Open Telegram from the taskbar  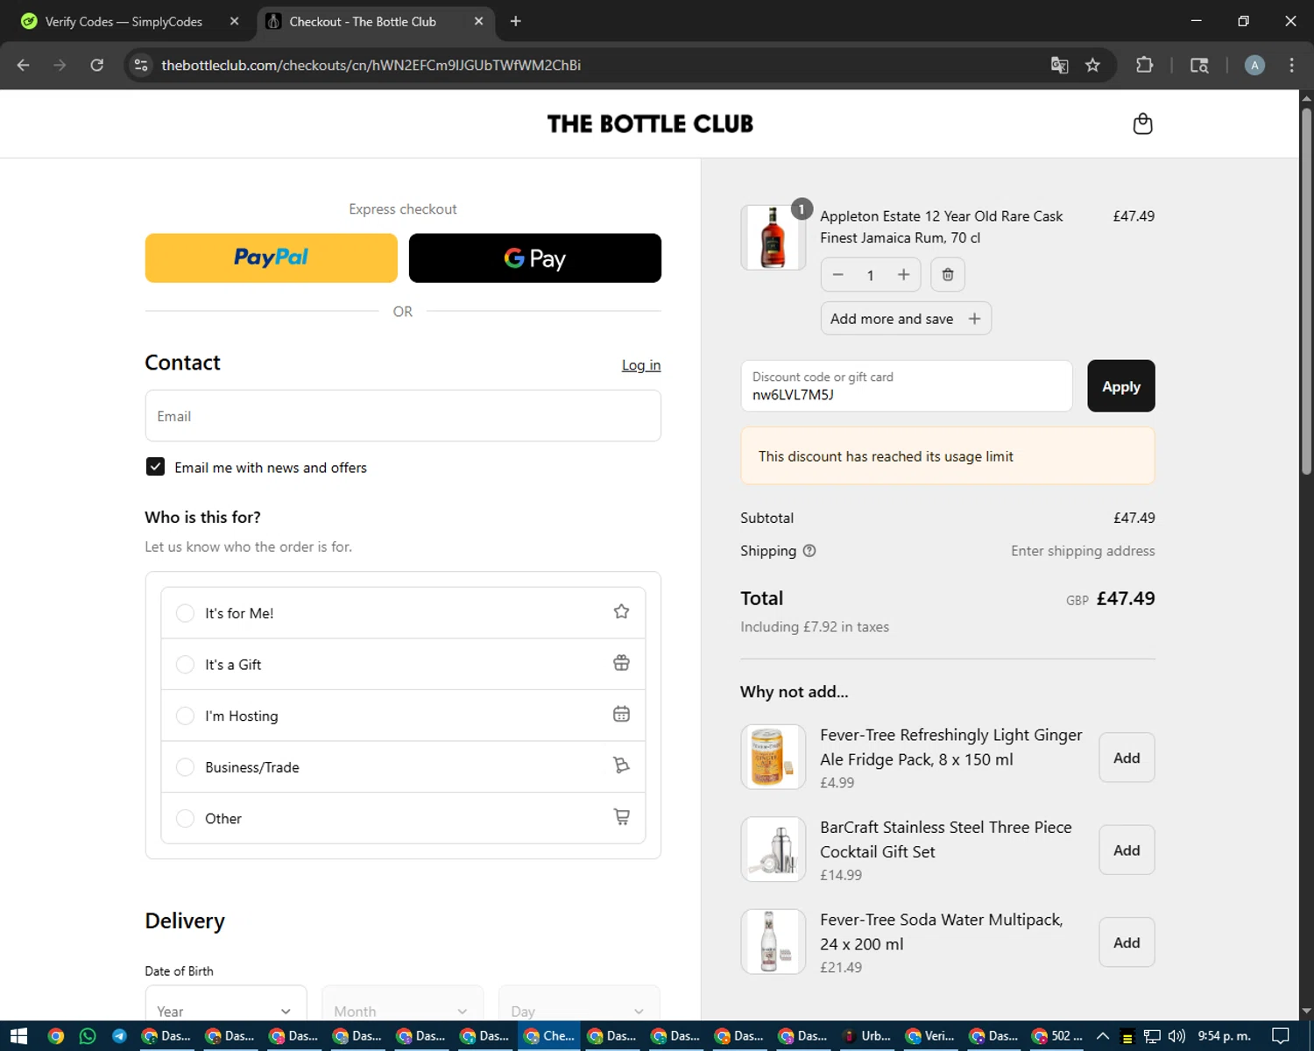coord(119,1036)
